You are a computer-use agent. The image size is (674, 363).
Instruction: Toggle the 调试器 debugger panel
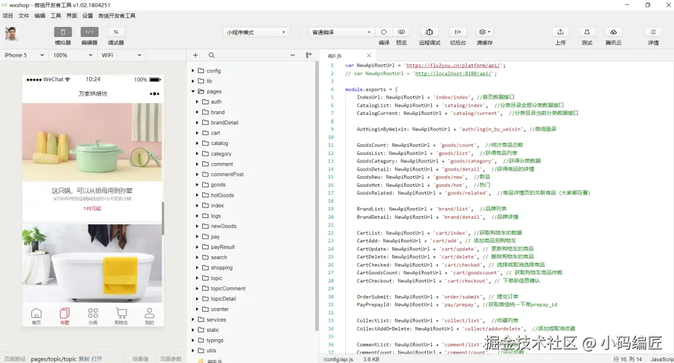click(x=115, y=32)
